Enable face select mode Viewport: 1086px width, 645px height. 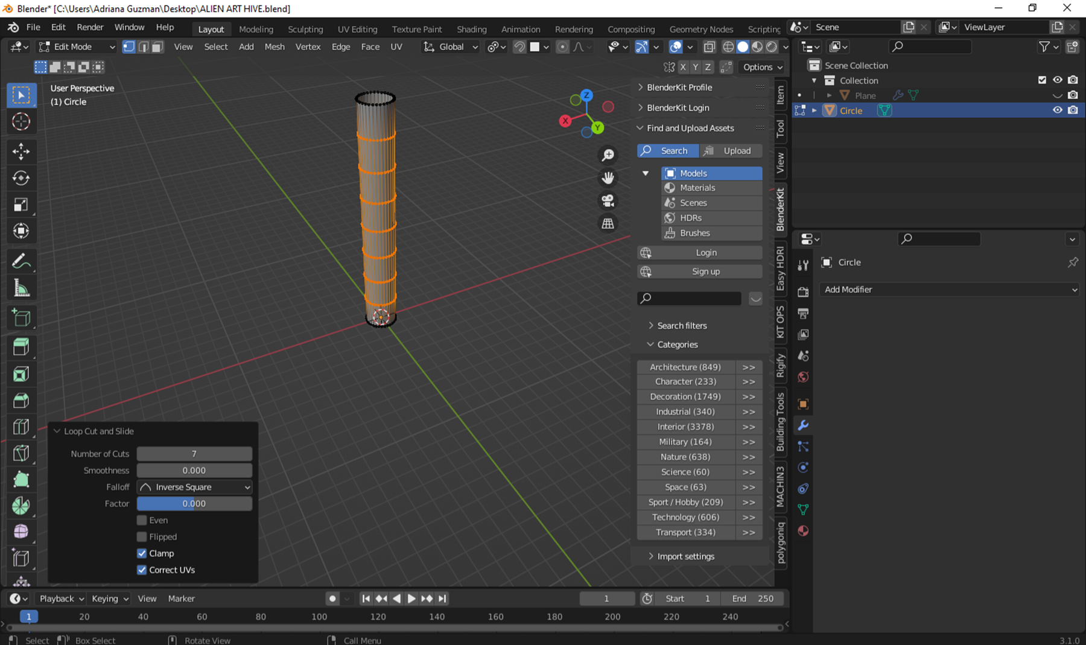pyautogui.click(x=157, y=46)
